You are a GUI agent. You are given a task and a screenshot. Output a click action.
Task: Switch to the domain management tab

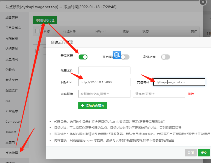12,18
